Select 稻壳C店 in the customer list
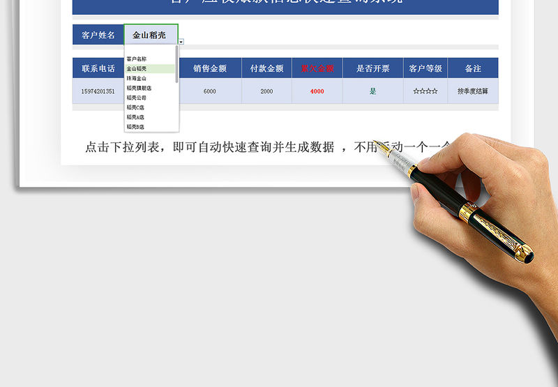This screenshot has width=558, height=387. click(136, 108)
